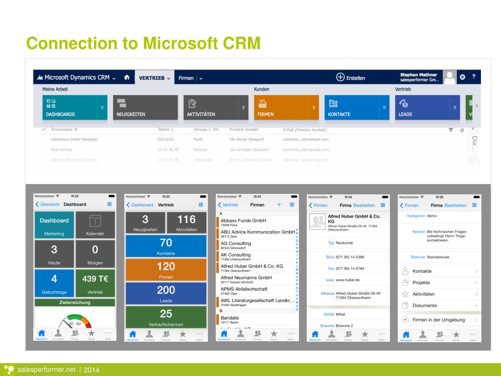Open the menu icon in Vertrieb phone
This screenshot has height=376, width=501.
(201, 205)
